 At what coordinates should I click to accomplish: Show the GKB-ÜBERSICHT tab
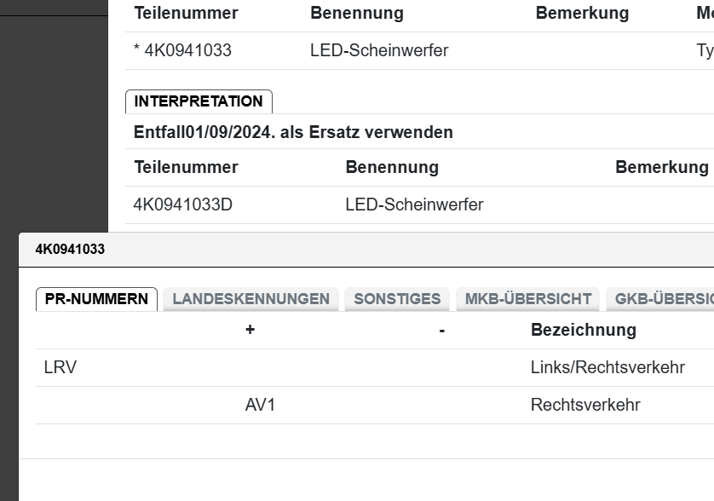(x=663, y=299)
